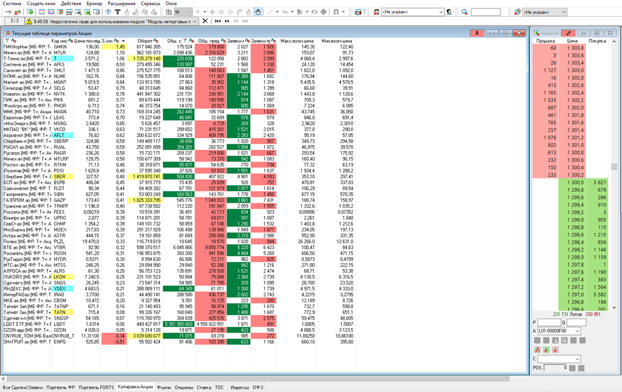622x392 pixels.
Task: Click the globe icon with red cross
Action: 517,12
